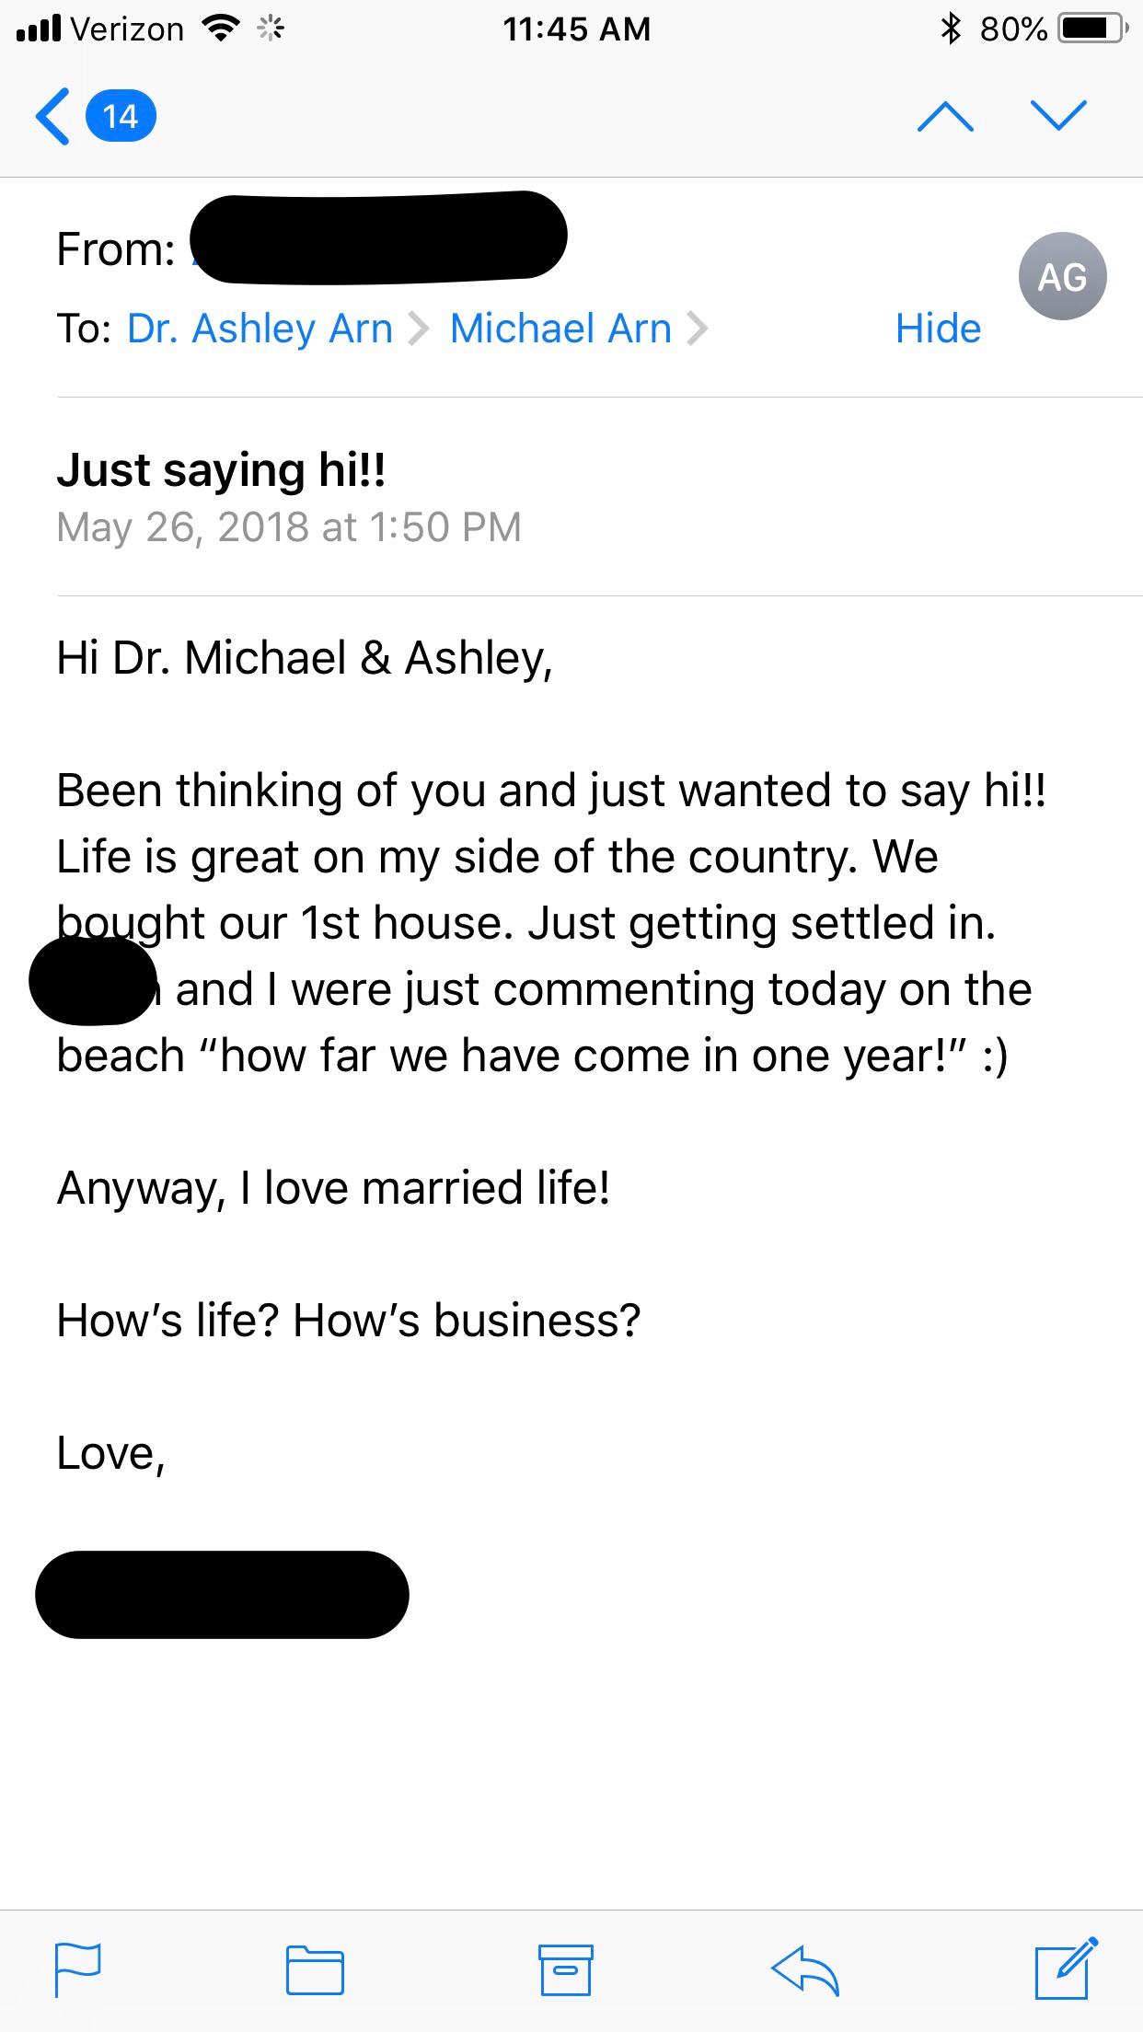Tap the chevron after Michael Arn
Viewport: 1143px width, 2032px height.
[x=698, y=329]
